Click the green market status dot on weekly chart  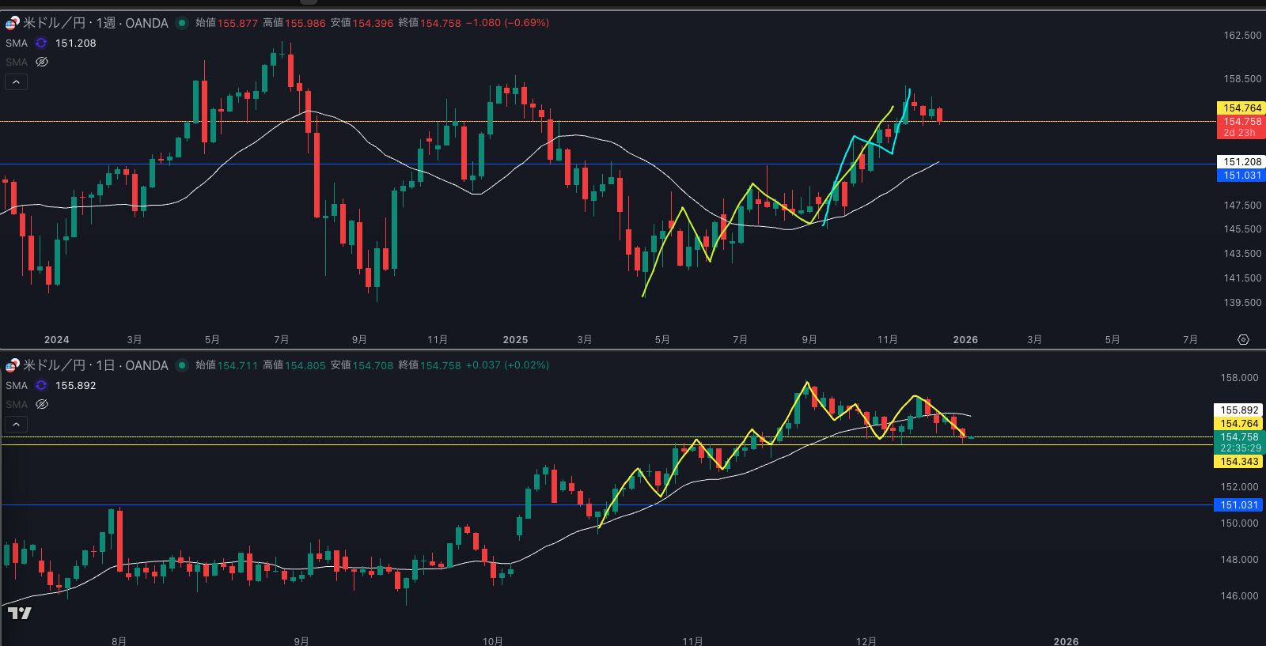[x=182, y=23]
